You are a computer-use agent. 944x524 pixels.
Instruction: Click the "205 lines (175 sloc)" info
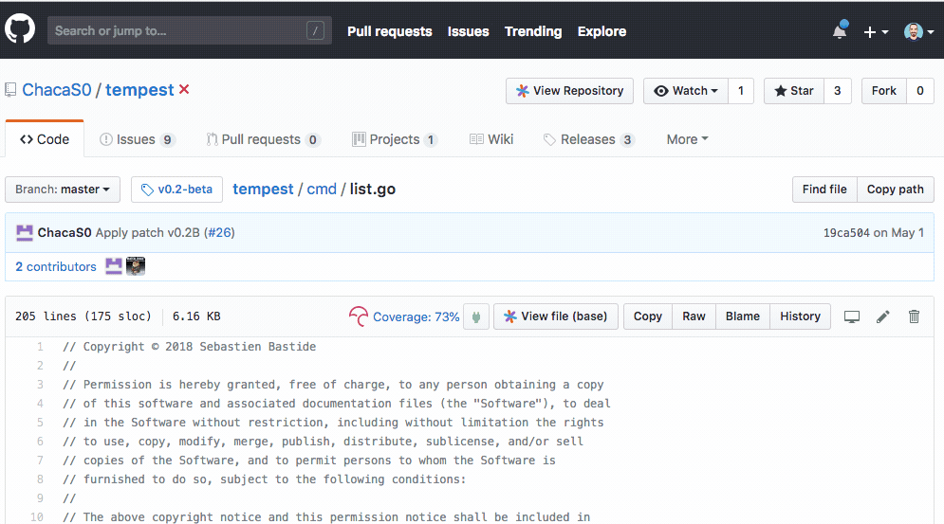click(83, 316)
